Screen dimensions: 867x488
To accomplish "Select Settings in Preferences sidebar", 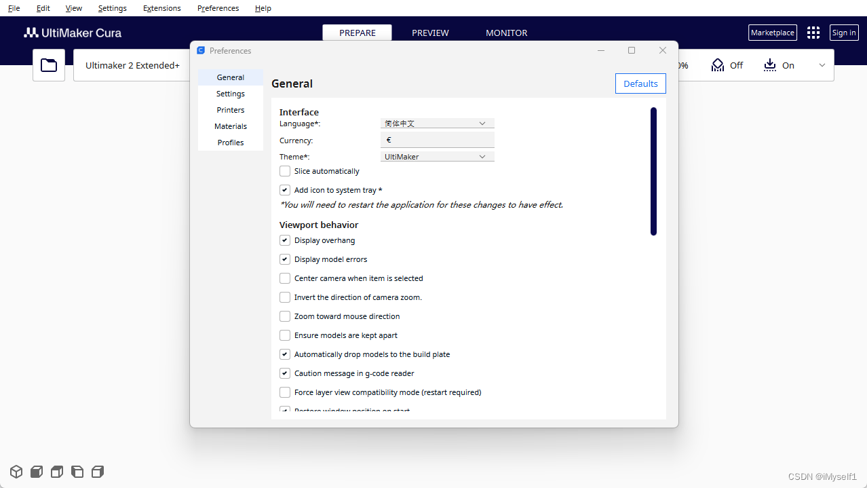I will 231,94.
